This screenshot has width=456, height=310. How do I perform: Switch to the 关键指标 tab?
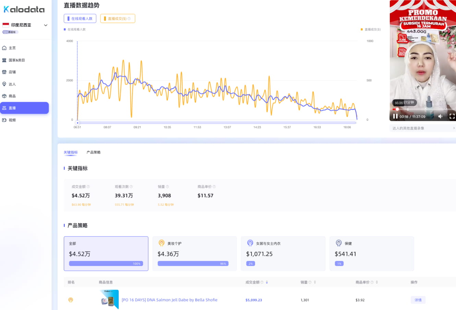coord(71,152)
